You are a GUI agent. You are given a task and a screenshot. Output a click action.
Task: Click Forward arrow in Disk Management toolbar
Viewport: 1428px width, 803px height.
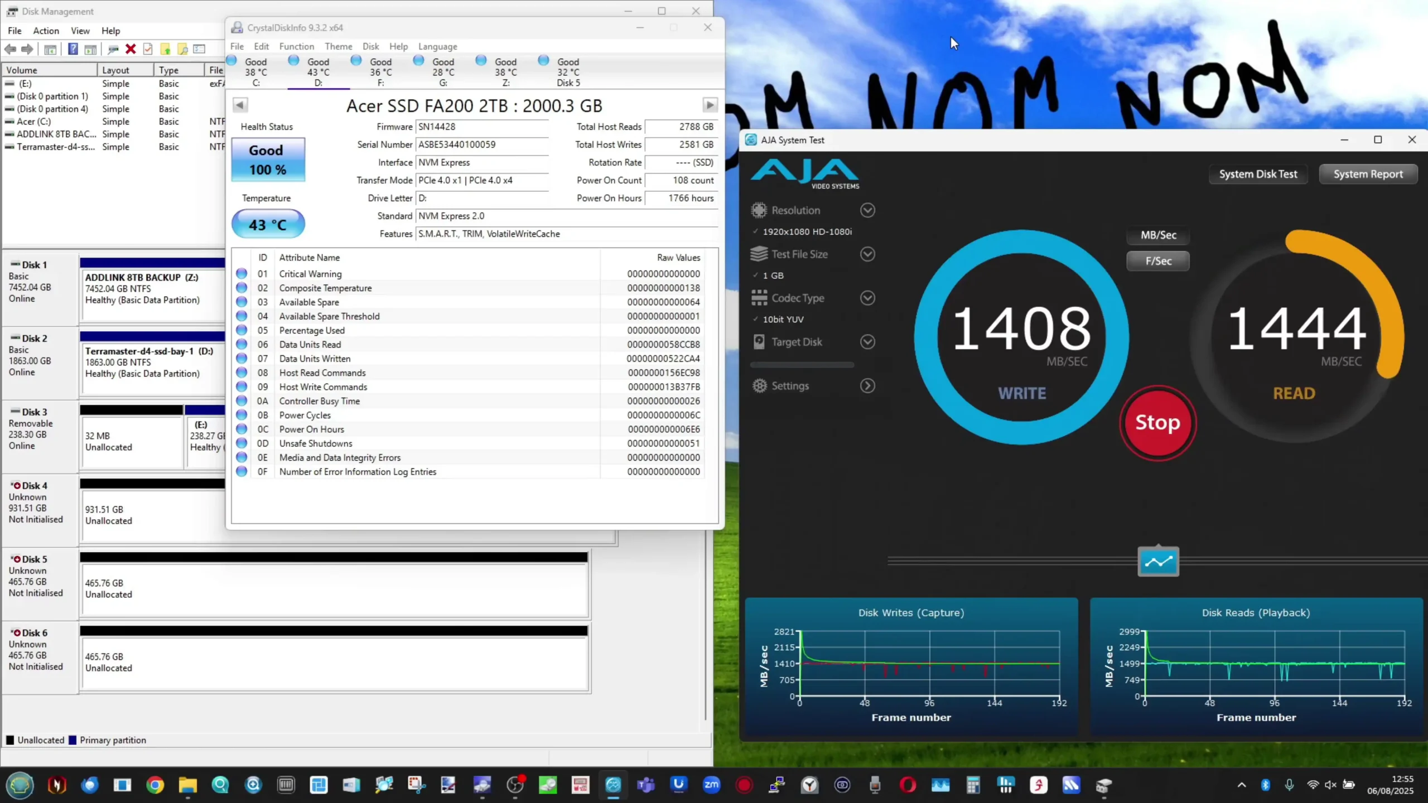pos(27,49)
